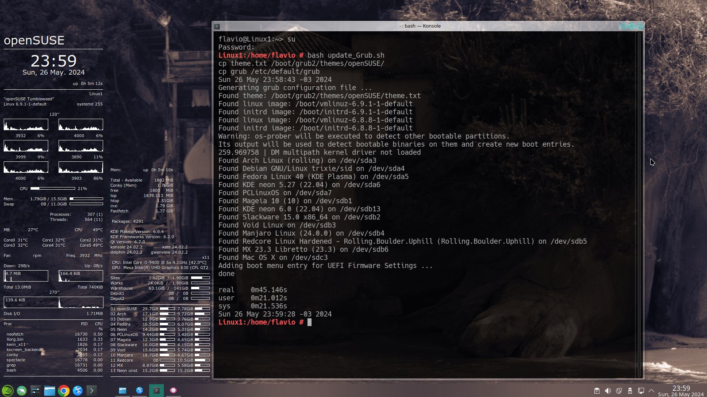Click the 'openSUSE' heading in Conky widget
This screenshot has width=707, height=397.
[34, 40]
